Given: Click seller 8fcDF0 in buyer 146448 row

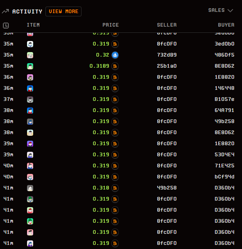Looking at the screenshot, I should click(x=167, y=88).
